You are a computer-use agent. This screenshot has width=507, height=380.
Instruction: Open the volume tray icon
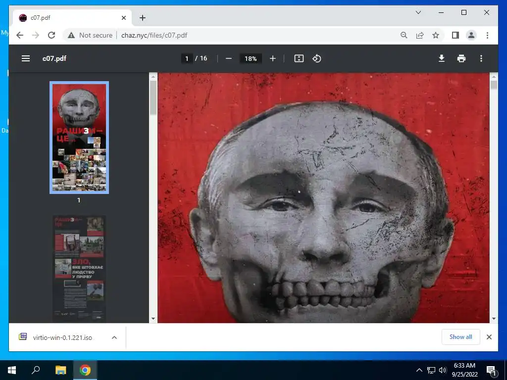(x=443, y=370)
